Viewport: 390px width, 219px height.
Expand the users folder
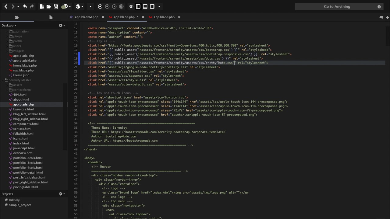[7, 46]
